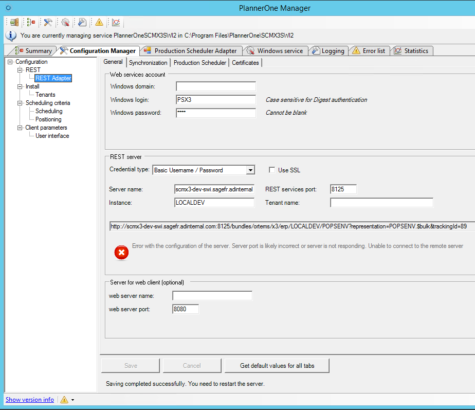
Task: Click the Windows service gear toolbar icon
Action: pyautogui.click(x=65, y=22)
